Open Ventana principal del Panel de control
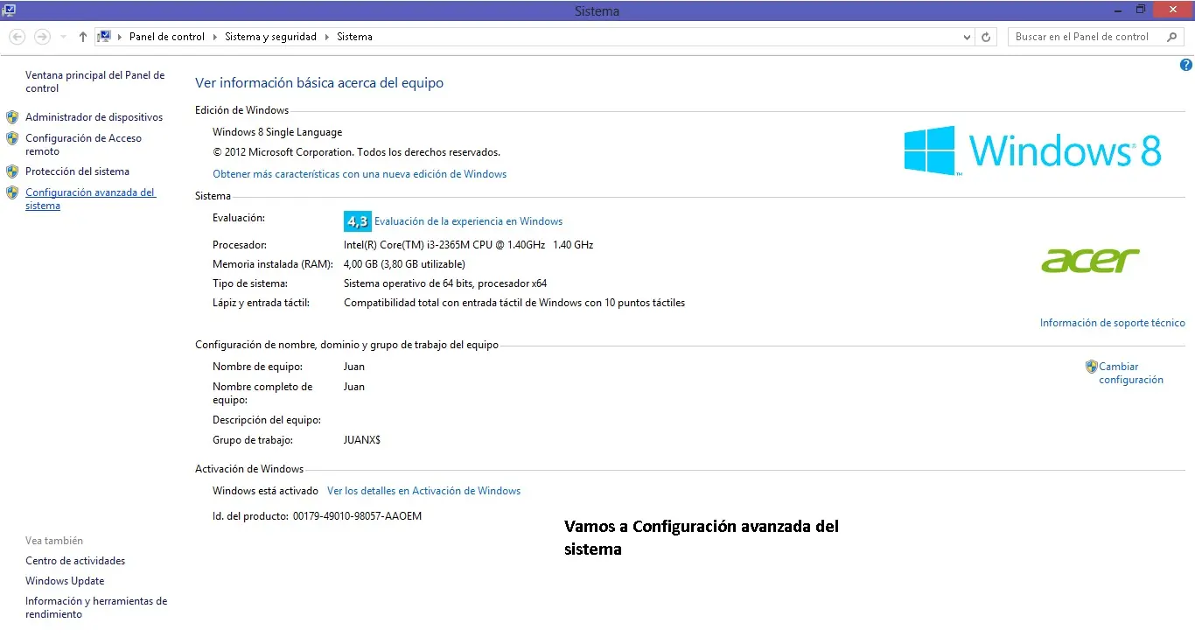The width and height of the screenshot is (1195, 637). (94, 81)
